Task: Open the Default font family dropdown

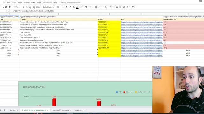Action: pyautogui.click(x=48, y=7)
